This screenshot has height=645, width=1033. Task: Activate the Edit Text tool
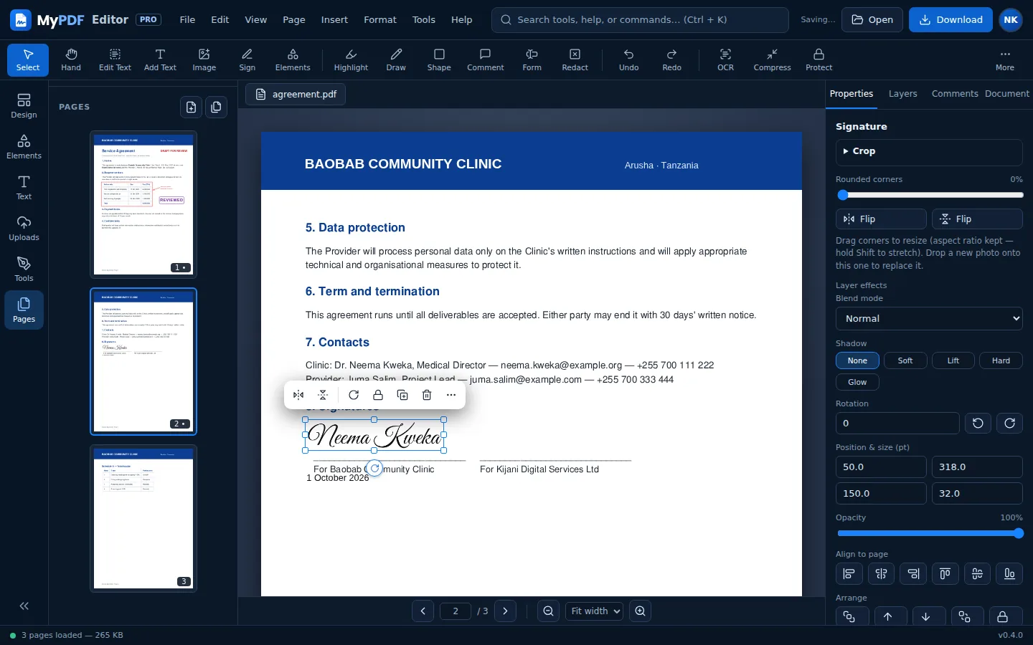coord(115,59)
